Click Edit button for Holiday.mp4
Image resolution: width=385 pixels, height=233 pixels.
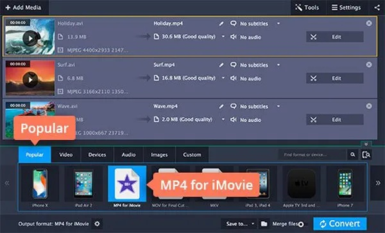pos(335,36)
